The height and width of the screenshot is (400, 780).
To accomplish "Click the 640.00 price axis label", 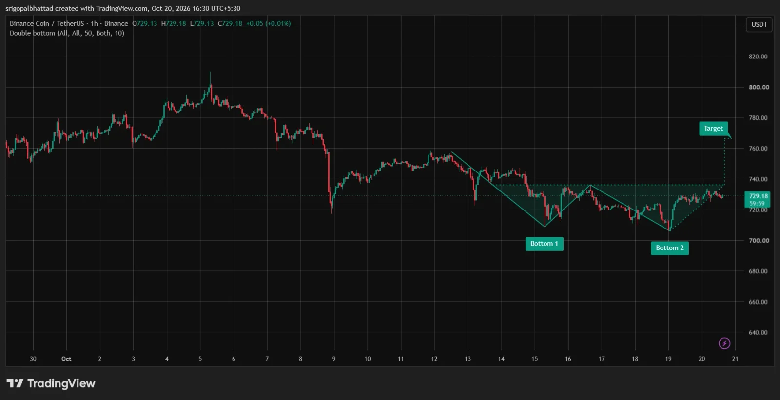I will (759, 333).
